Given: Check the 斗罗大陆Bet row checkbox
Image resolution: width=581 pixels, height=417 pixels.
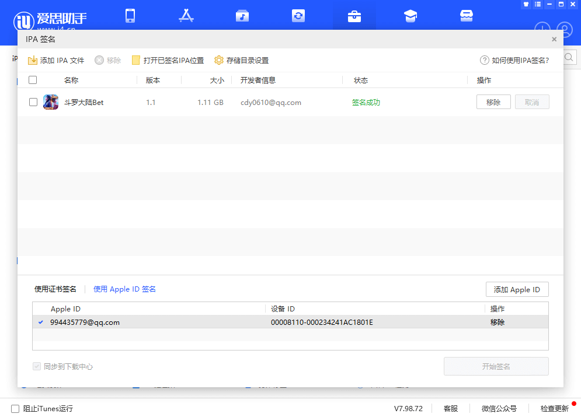Looking at the screenshot, I should click(33, 102).
